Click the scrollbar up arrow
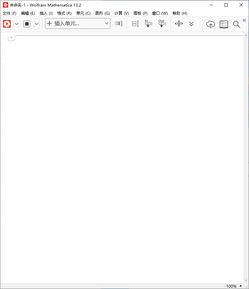The image size is (249, 289). pos(246,35)
